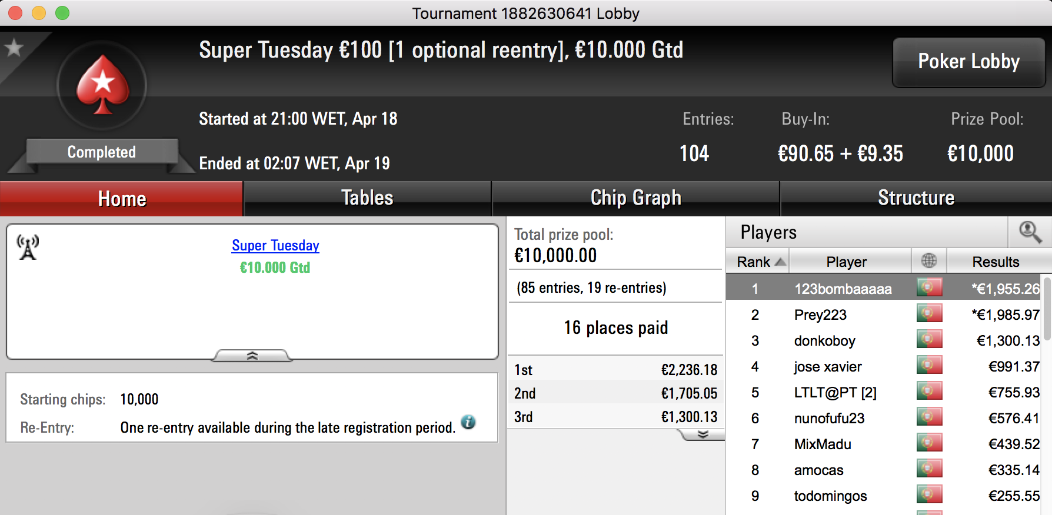Click the favorite star icon in corner
The image size is (1052, 515).
pos(14,48)
